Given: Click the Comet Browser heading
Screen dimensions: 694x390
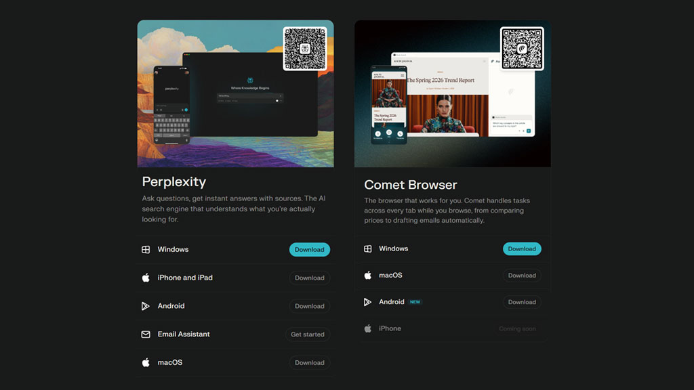Looking at the screenshot, I should 411,185.
